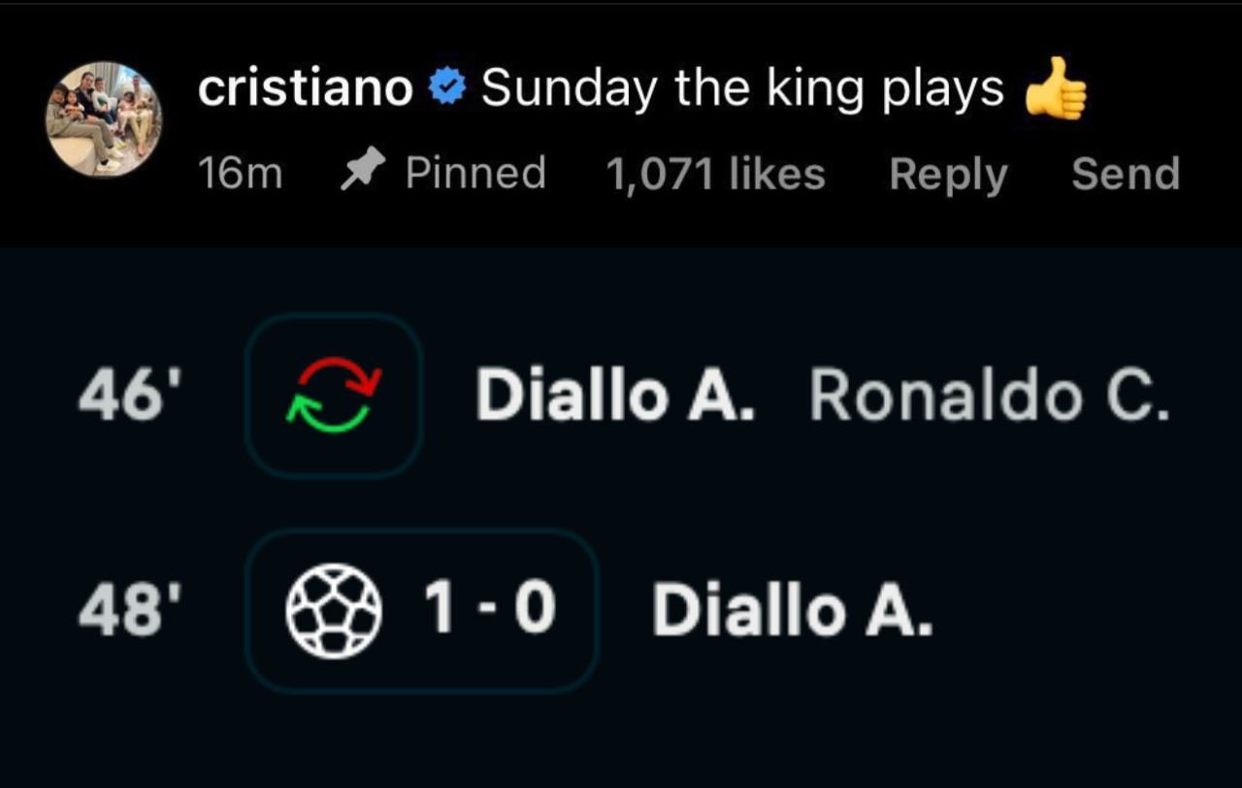Select the "Sunday the king plays" comment text
Image resolution: width=1242 pixels, height=788 pixels.
(742, 89)
